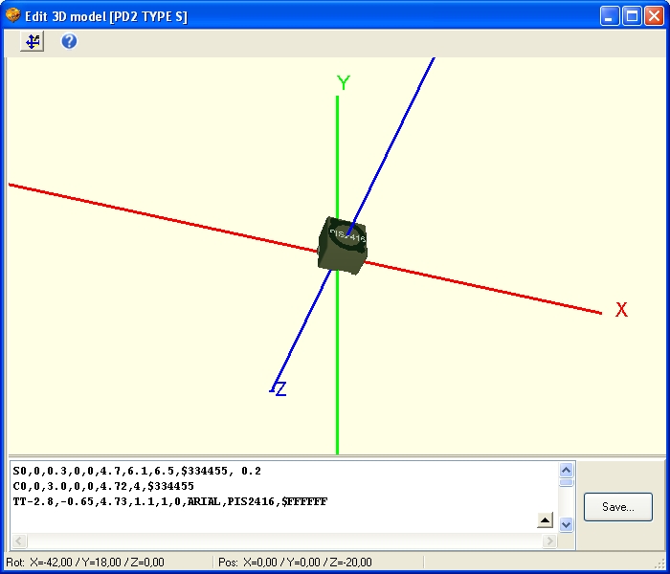
Task: Click the horizontal scrollbar left arrow
Action: click(17, 541)
